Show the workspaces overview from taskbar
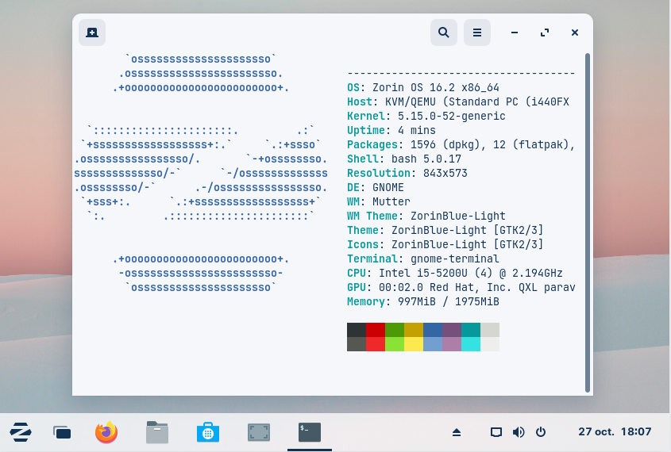Image resolution: width=671 pixels, height=452 pixels. 62,432
